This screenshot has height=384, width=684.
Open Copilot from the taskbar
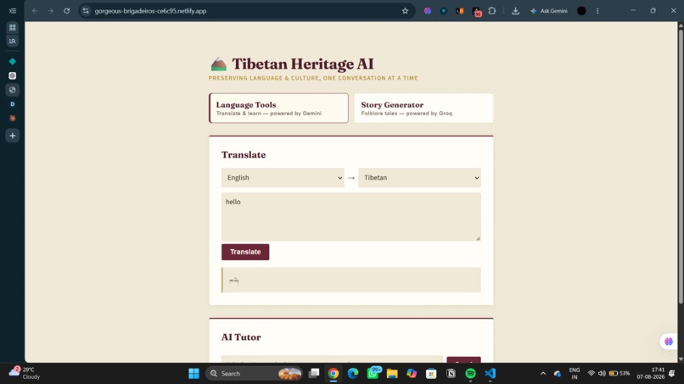point(412,374)
